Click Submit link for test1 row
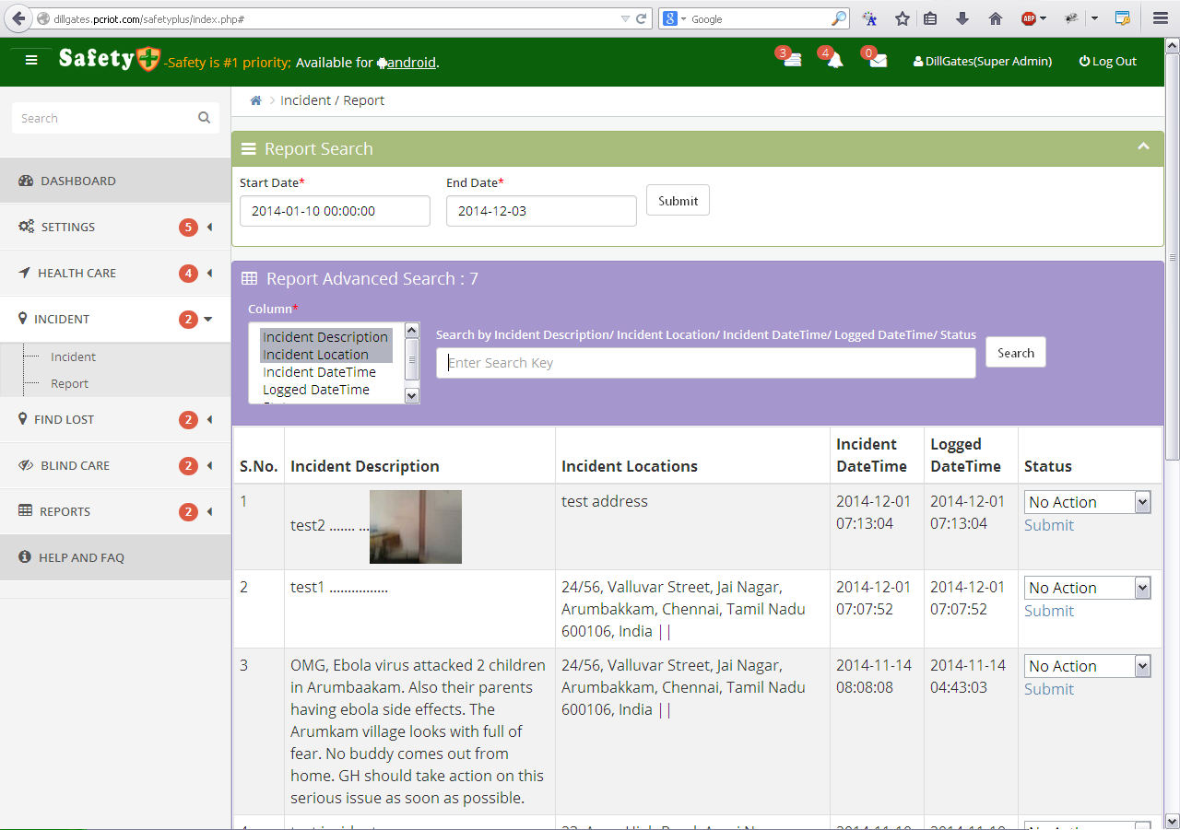1180x830 pixels. (x=1049, y=611)
